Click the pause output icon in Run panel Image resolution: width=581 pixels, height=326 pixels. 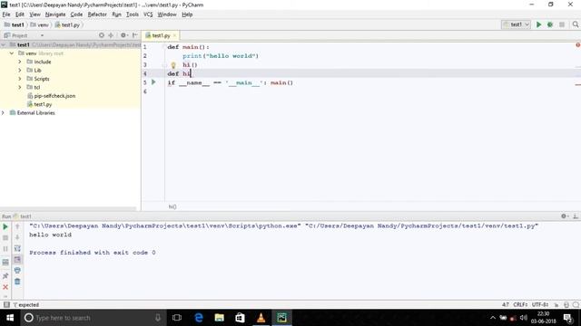[x=5, y=249]
